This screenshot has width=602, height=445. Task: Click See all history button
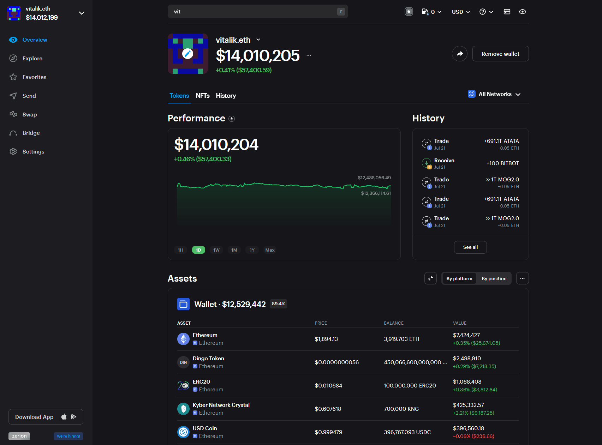470,247
